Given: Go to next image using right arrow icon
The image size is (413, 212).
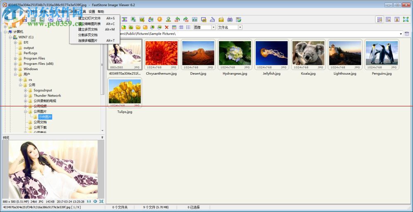Looking at the screenshot, I should pos(42,19).
